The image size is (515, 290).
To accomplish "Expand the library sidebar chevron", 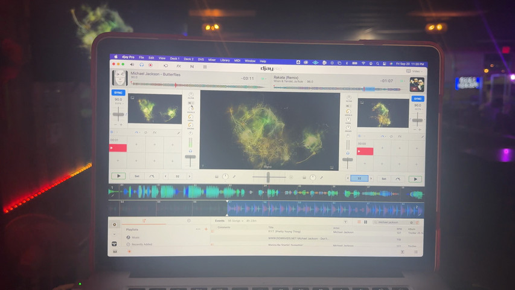I will 114,234.
